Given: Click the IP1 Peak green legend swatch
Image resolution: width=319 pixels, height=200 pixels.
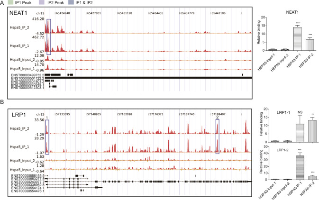Looking at the screenshot, I should (11, 3).
